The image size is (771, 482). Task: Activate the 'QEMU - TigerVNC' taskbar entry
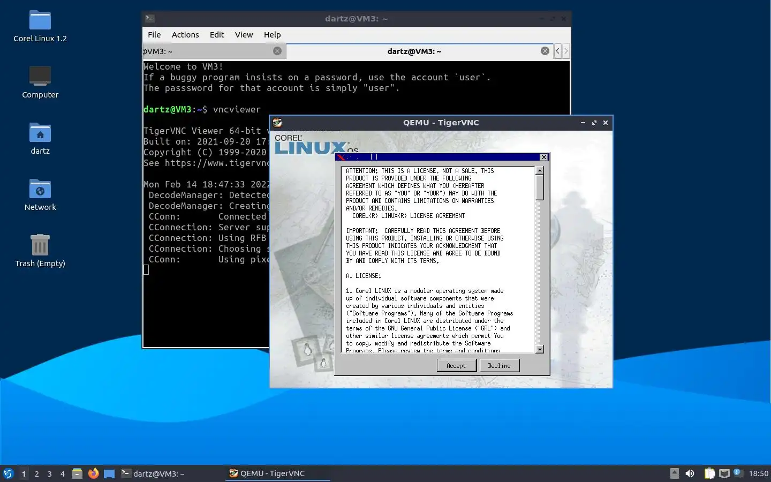point(278,473)
